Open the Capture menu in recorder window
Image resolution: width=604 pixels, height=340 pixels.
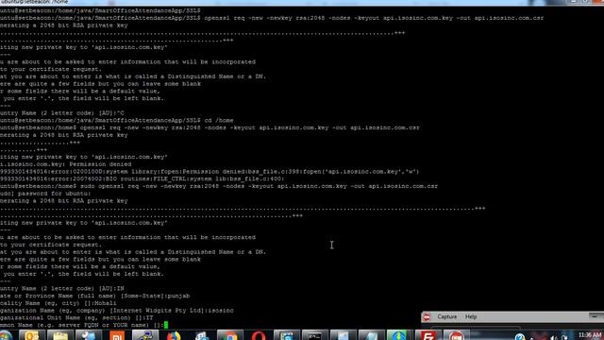tap(446, 316)
